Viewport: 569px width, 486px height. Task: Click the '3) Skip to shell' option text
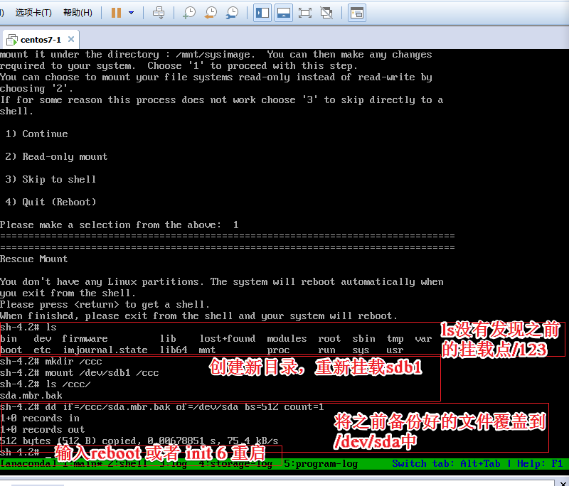[x=50, y=179]
